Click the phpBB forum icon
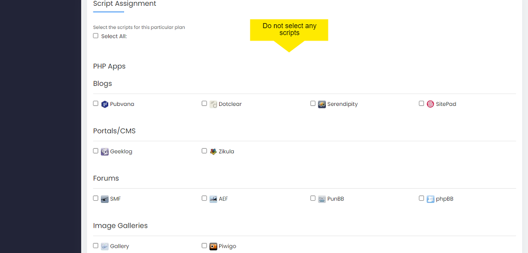Screen dimensions: 528x253 pyautogui.click(x=430, y=199)
